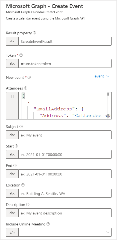Expand the Include Online Meeting dropdown
Screen dimensions: 117x240
[107, 232]
